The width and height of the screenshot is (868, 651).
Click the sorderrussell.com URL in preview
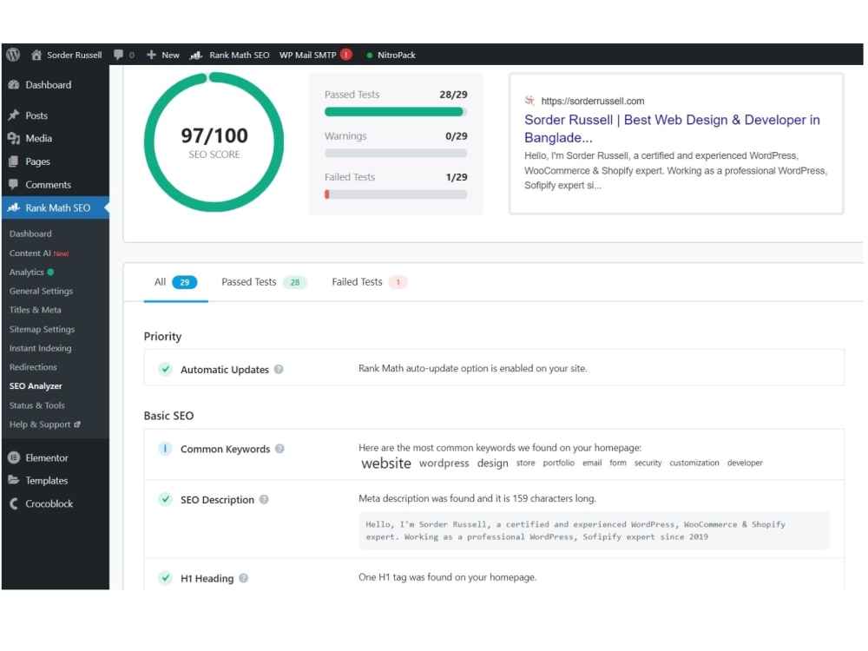coord(592,101)
